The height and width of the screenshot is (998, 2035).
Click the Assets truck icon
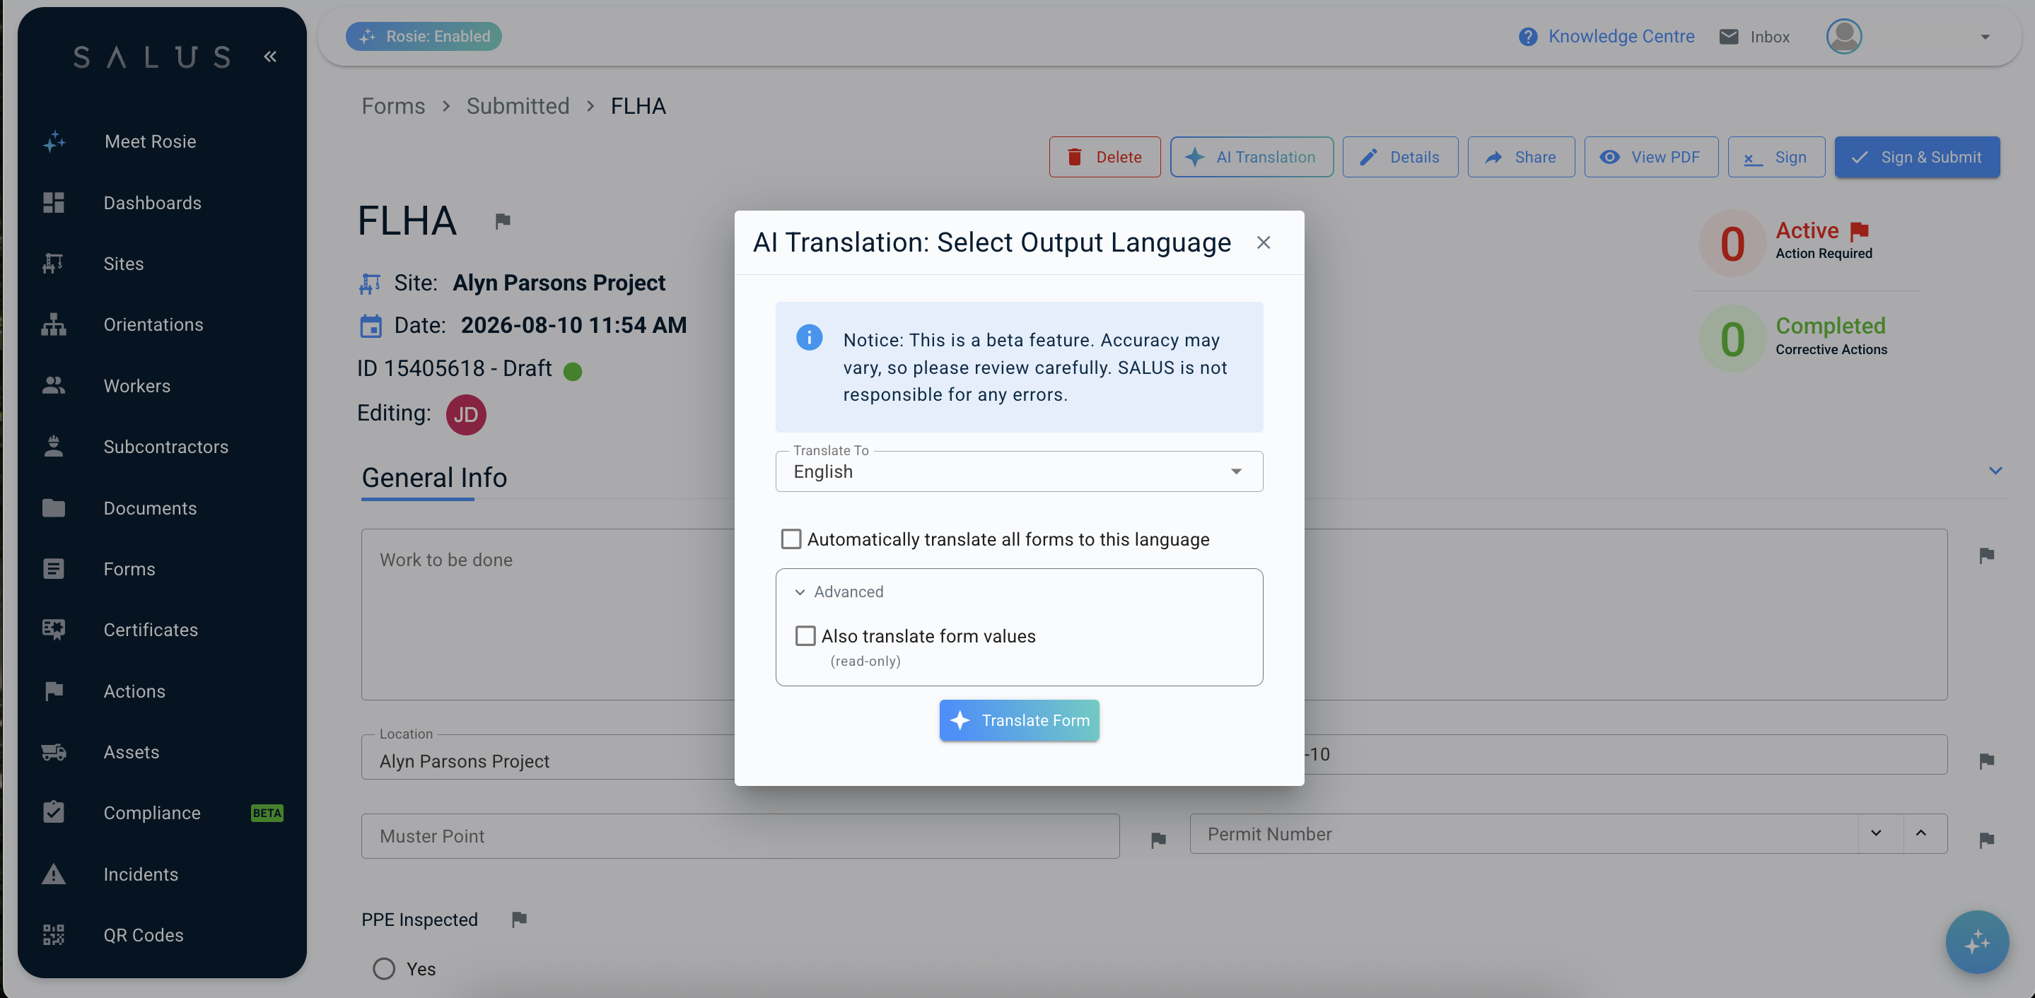[54, 751]
